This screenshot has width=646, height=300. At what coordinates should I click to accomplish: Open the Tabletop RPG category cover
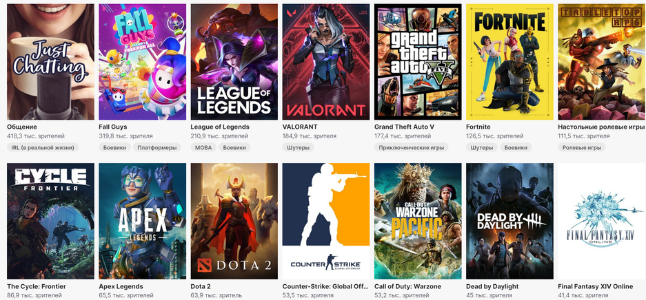coord(601,62)
